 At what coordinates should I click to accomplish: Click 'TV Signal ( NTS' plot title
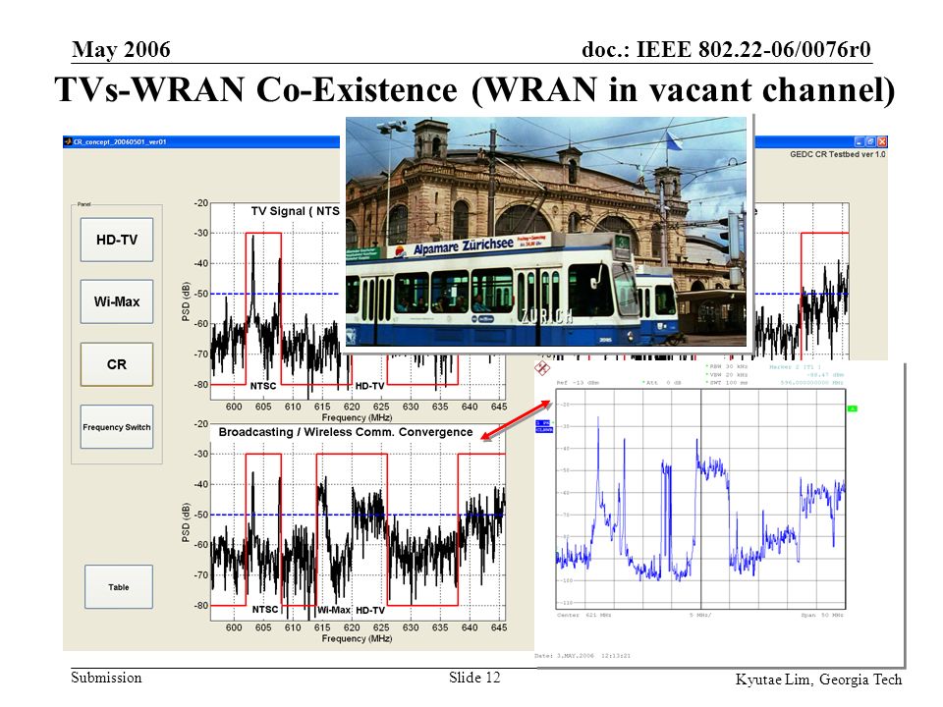tap(296, 211)
